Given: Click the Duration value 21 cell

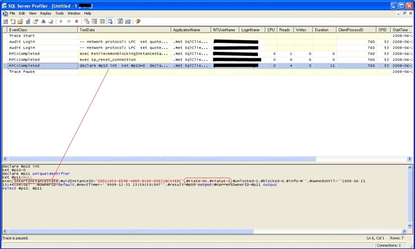Looking at the screenshot, I should pos(324,65).
